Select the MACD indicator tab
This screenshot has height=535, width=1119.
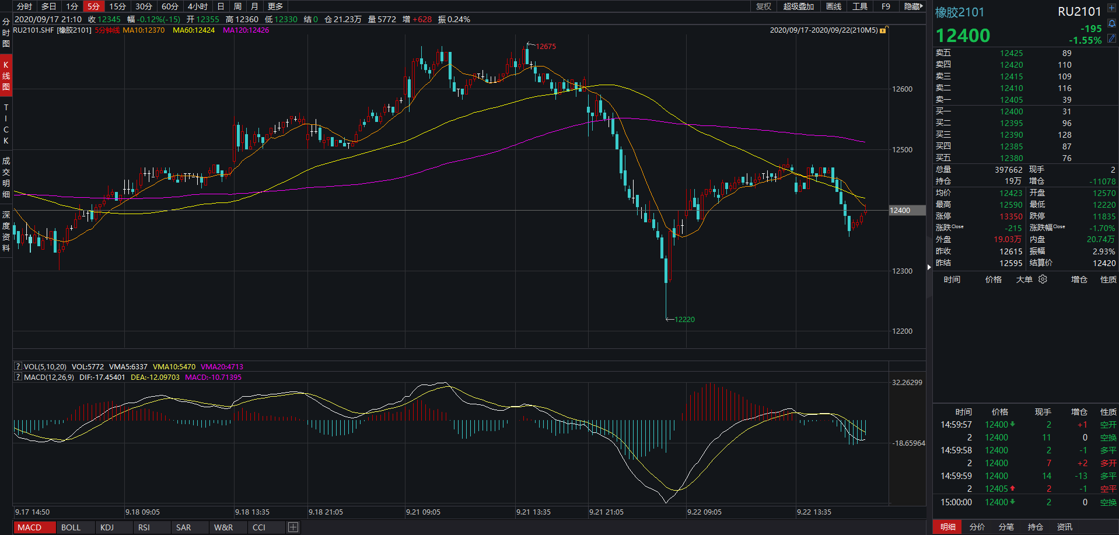pos(34,527)
